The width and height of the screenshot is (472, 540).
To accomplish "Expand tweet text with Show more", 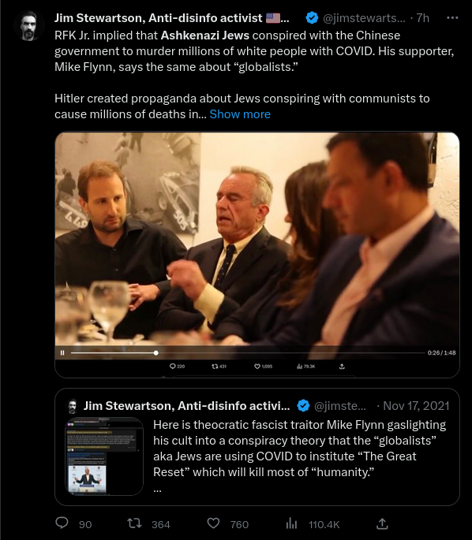I will coord(240,114).
